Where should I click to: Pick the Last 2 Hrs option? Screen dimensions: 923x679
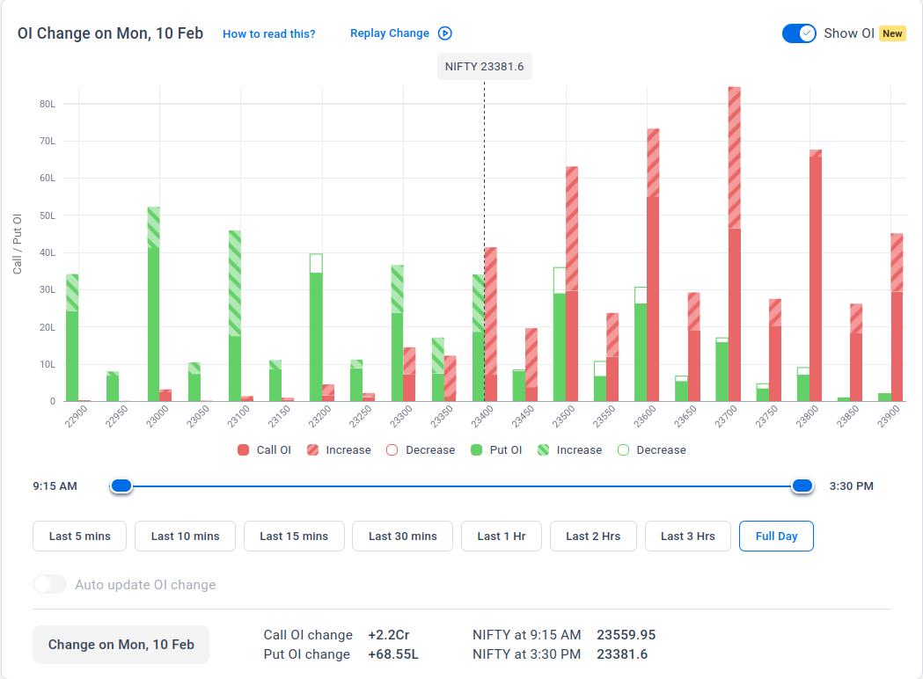point(593,536)
